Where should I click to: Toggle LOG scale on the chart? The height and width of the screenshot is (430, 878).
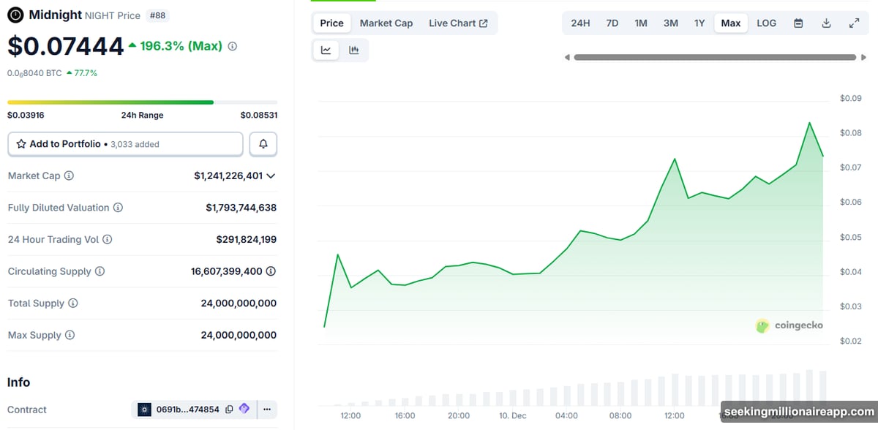click(x=766, y=23)
